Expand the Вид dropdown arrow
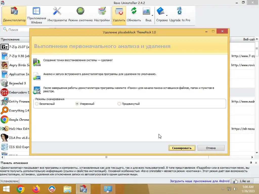Viewport: 259px width, 194px height. (152, 15)
